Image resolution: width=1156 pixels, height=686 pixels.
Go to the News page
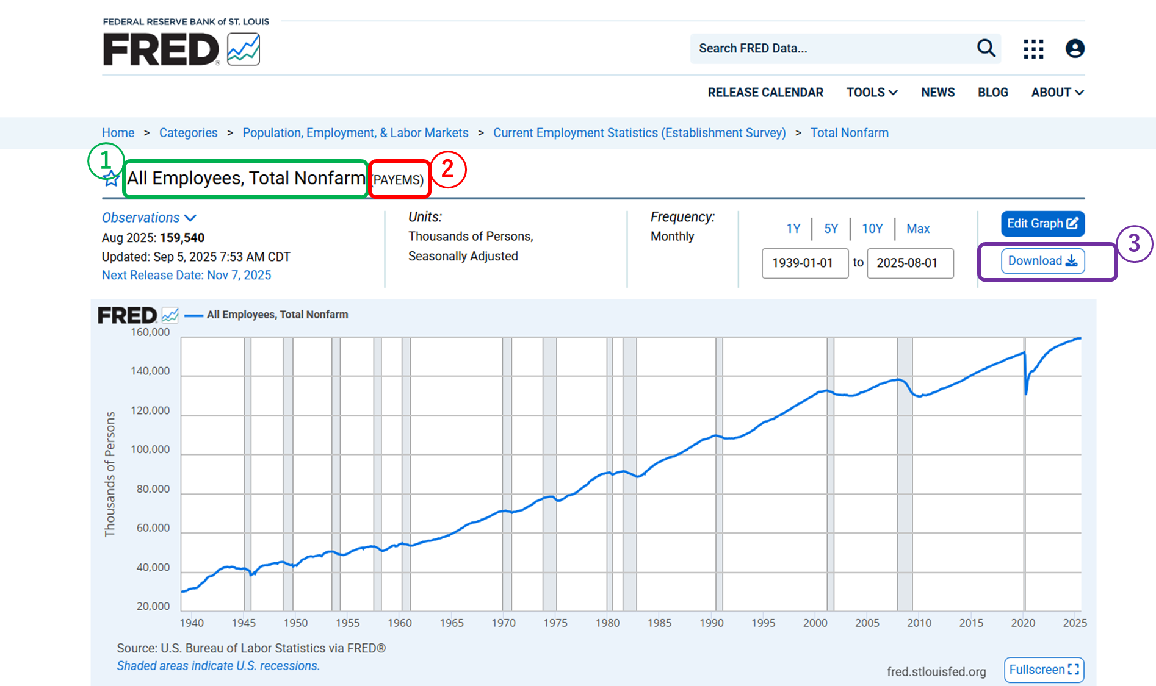coord(937,92)
